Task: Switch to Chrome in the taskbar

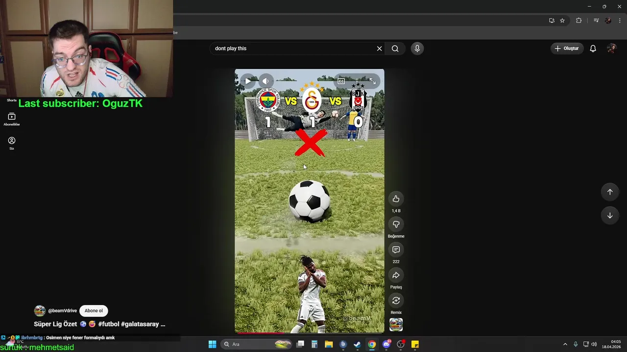Action: coord(372,344)
